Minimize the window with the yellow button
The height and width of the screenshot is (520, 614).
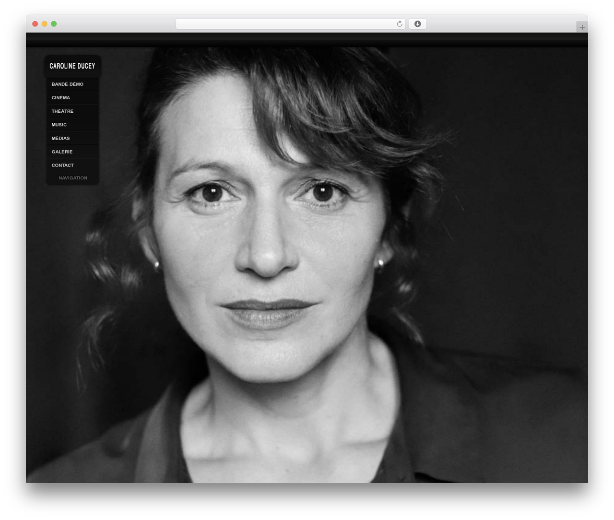coord(45,24)
